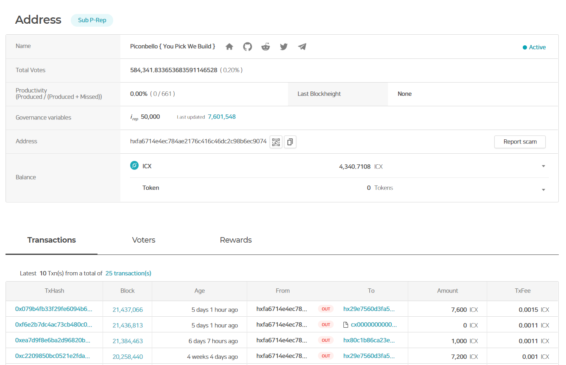The image size is (566, 365).
Task: Click the productivity value 0.00%
Action: coord(139,94)
